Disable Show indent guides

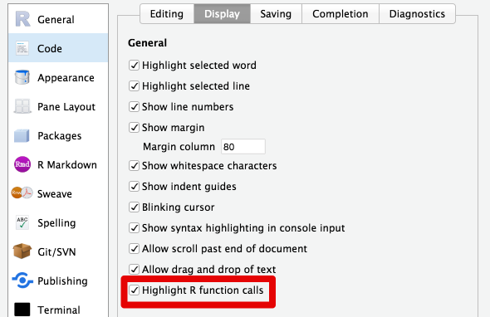134,187
